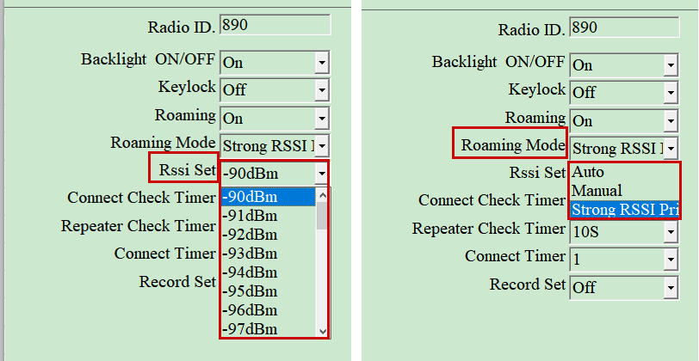Open Connect Timer dropdown showing 1
Screen dimensions: 699x361
pyautogui.click(x=671, y=259)
